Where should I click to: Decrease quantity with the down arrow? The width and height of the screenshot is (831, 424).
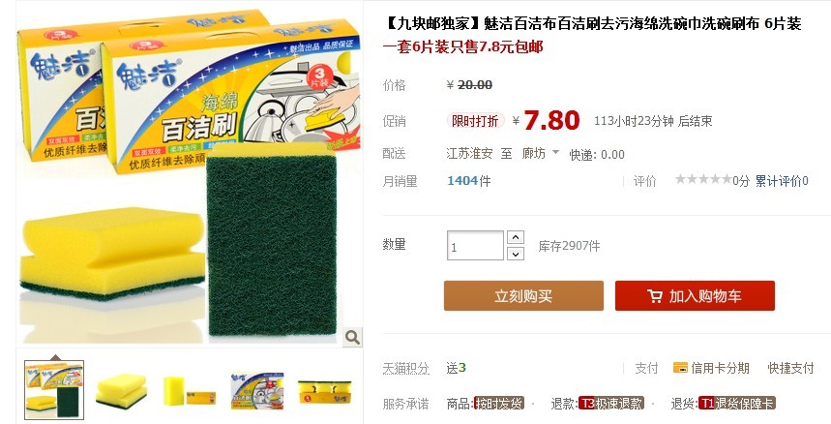tap(516, 254)
